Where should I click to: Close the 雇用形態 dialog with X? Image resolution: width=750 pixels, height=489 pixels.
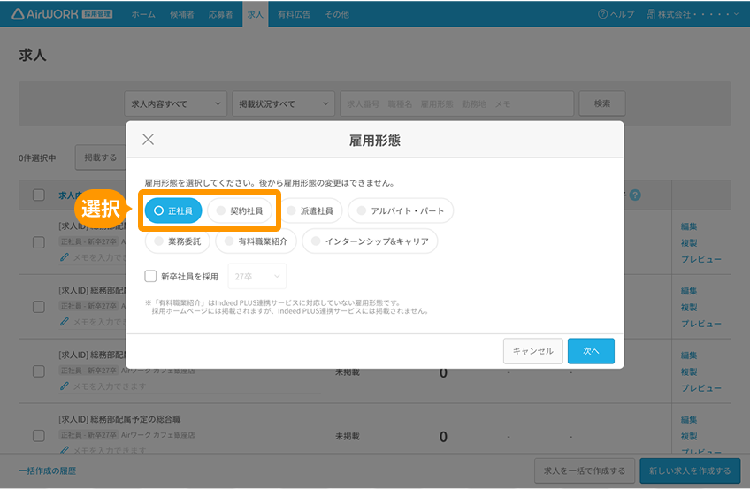coord(149,139)
